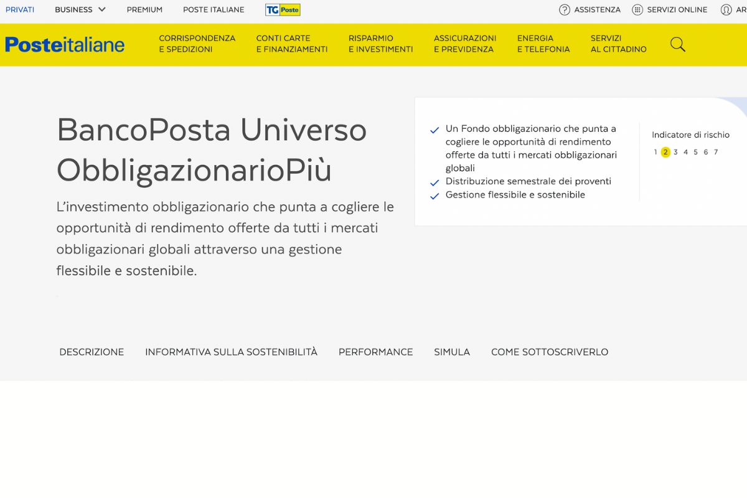Click the Assistenza question mark icon
The image size is (747, 498).
tap(565, 9)
